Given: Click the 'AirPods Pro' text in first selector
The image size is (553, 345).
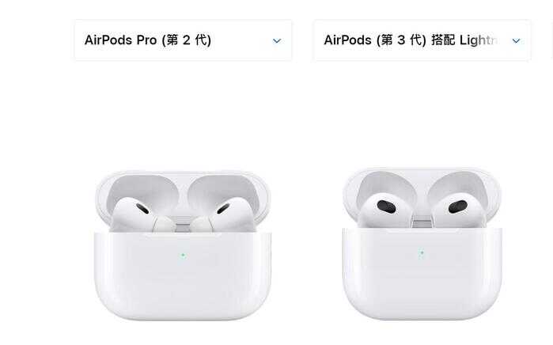Looking at the screenshot, I should point(120,40).
